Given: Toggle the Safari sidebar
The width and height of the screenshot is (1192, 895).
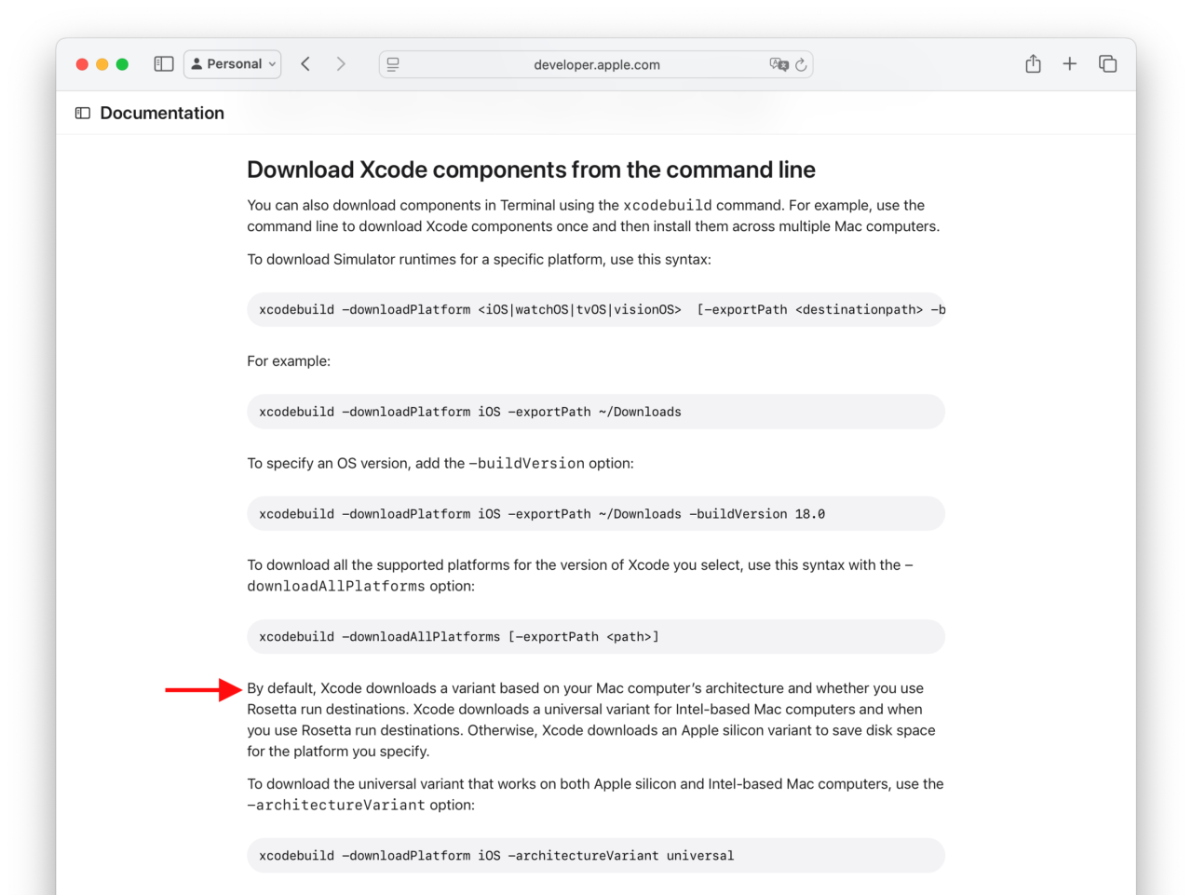Looking at the screenshot, I should click(x=163, y=63).
